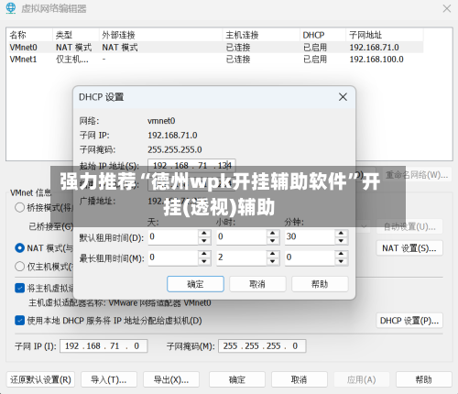Select the 仅主机模式 radio button
This screenshot has height=394, width=458.
point(19,267)
